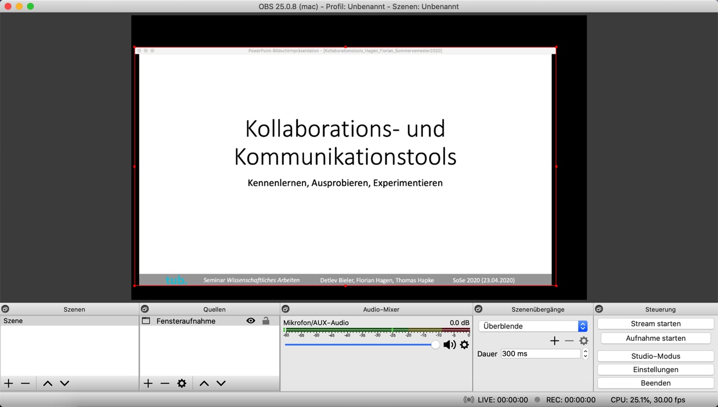Add a new scene with the plus icon
This screenshot has height=407, width=718.
click(9, 383)
